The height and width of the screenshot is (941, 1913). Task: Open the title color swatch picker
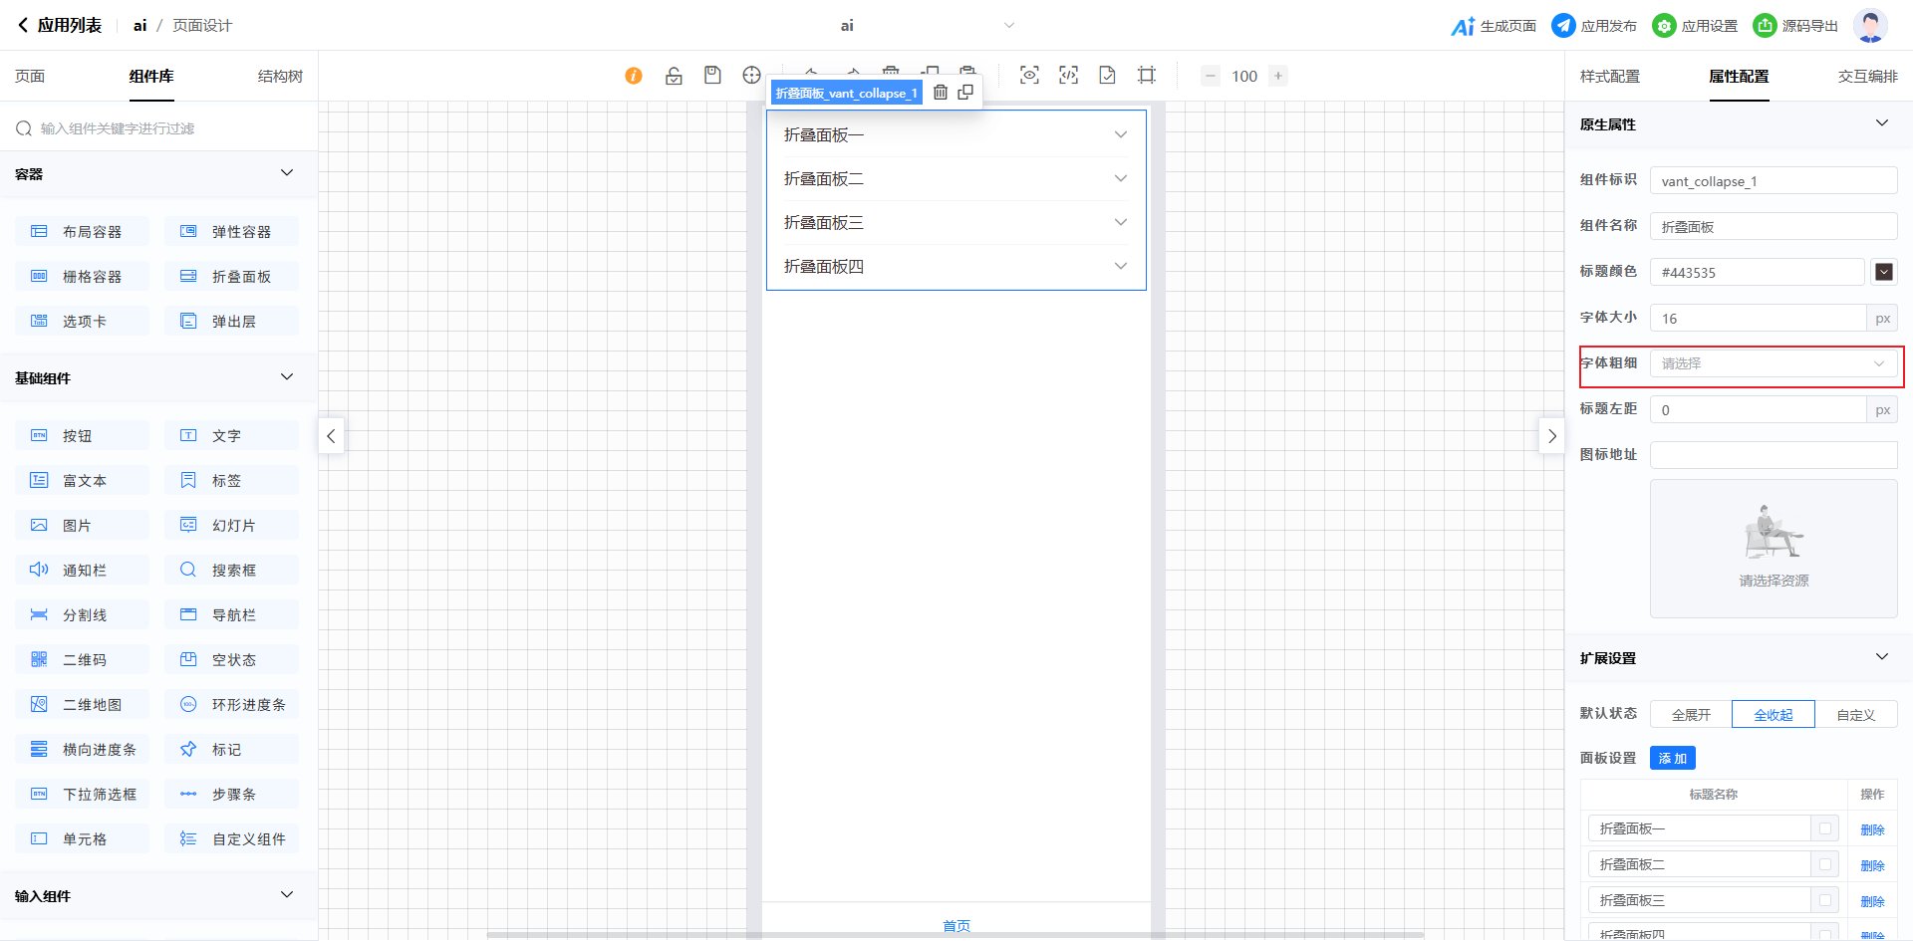(1883, 272)
